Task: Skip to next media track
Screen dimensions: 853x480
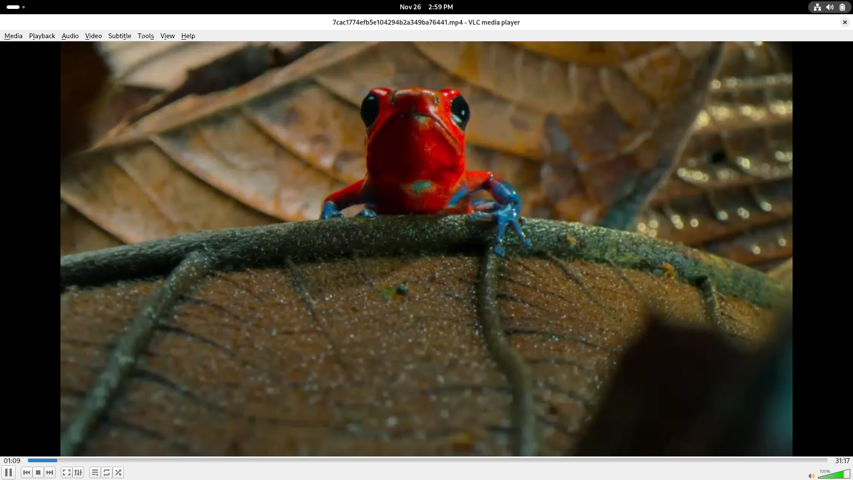Action: (50, 472)
